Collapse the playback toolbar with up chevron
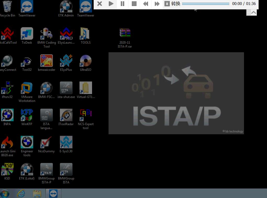 coord(254,13)
